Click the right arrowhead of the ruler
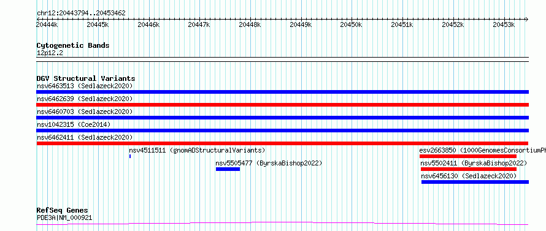The height and width of the screenshot is (231, 546). pyautogui.click(x=527, y=19)
